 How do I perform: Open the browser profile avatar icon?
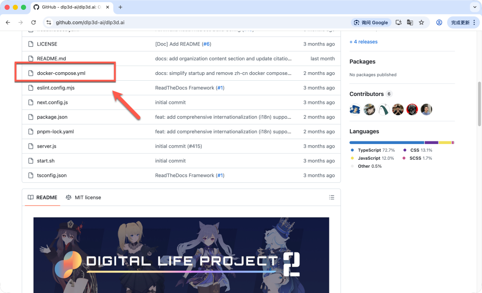[439, 22]
